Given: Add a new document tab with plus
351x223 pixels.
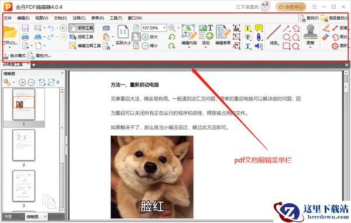Looking at the screenshot, I should click(x=33, y=65).
